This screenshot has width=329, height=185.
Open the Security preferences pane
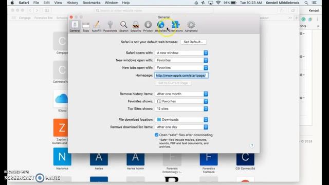coord(136,26)
